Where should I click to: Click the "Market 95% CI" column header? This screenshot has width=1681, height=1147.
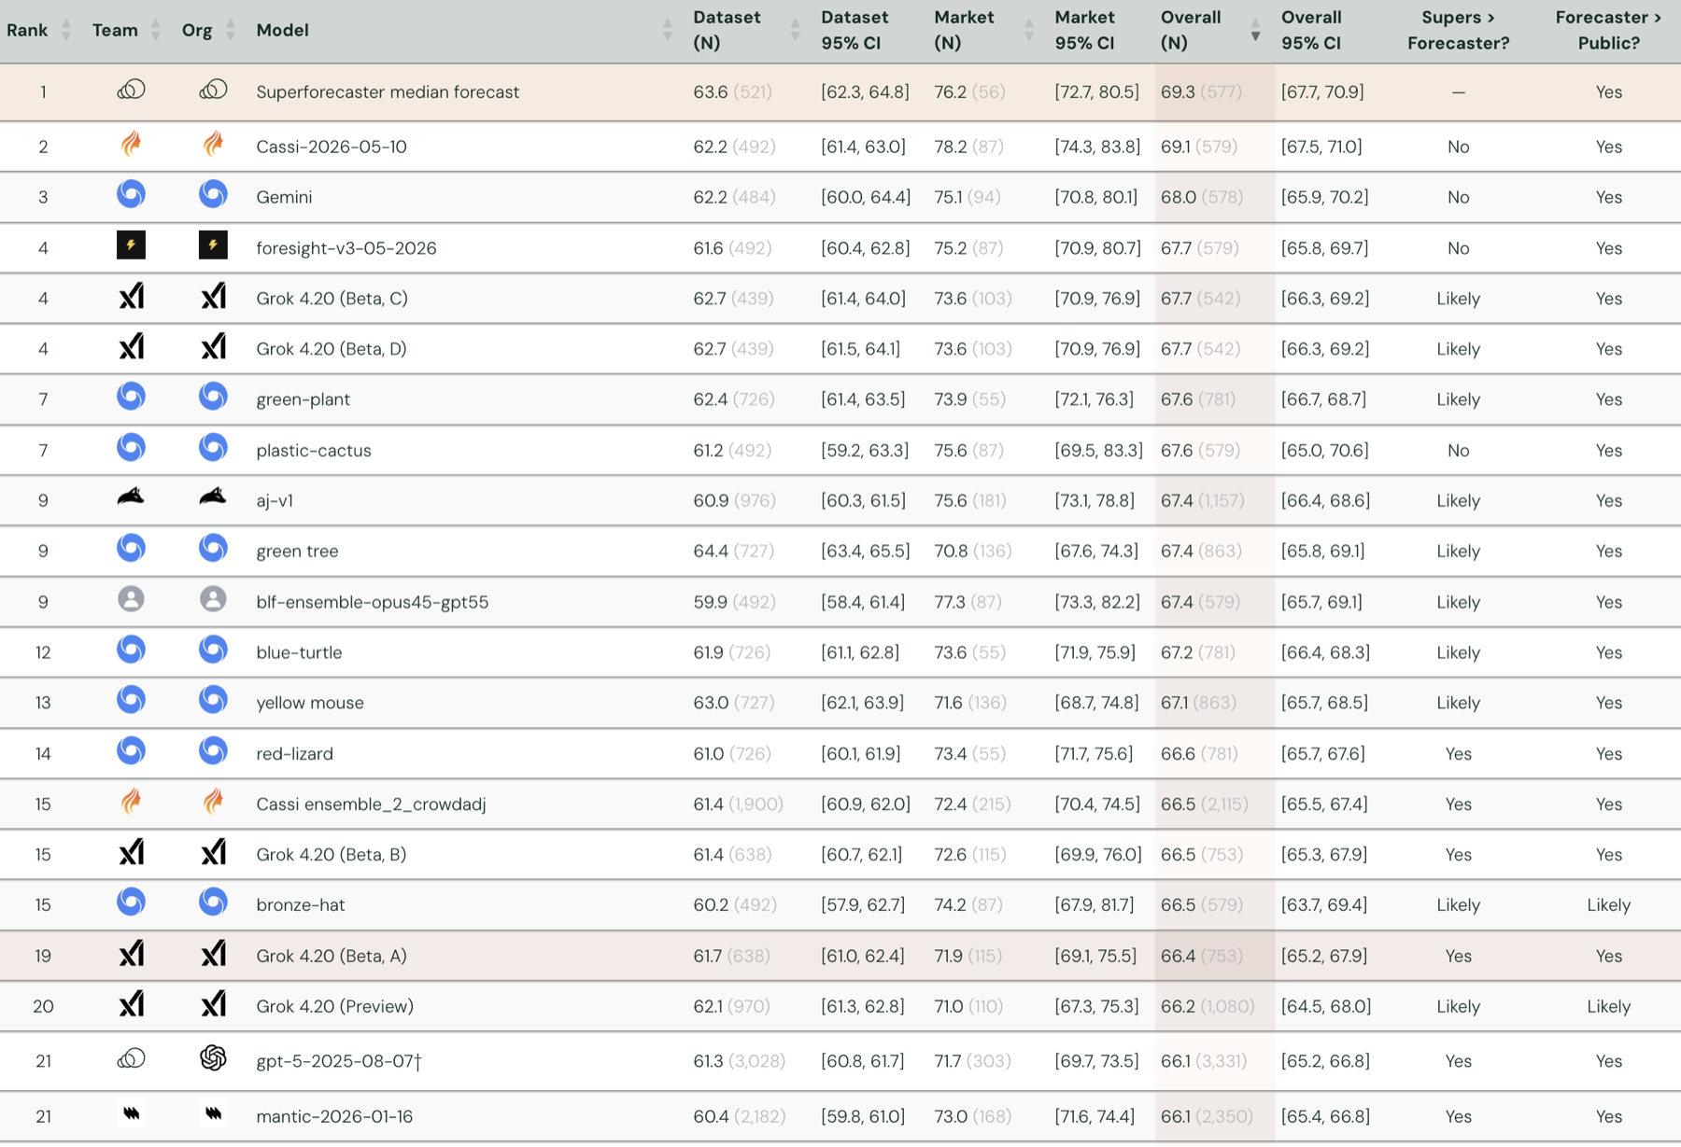point(1085,30)
